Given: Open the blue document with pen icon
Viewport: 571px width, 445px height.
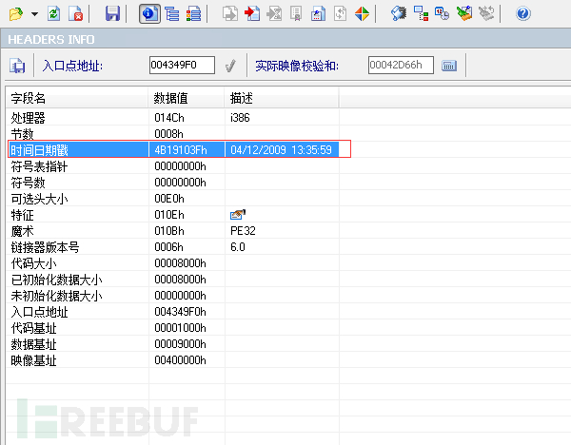Looking at the screenshot, I should pos(318,14).
